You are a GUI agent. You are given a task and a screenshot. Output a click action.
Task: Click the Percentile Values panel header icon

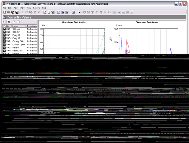tap(5, 17)
